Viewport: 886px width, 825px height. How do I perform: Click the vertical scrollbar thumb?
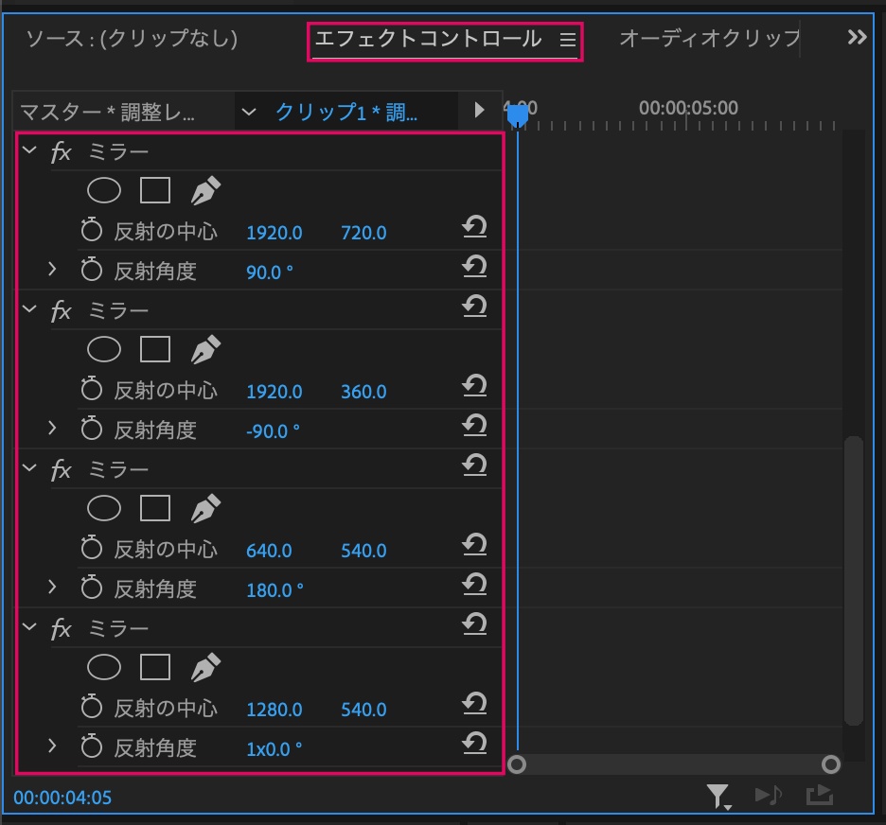(x=853, y=580)
